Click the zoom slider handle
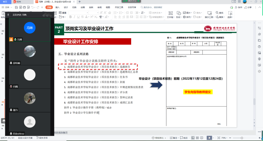 (242, 138)
